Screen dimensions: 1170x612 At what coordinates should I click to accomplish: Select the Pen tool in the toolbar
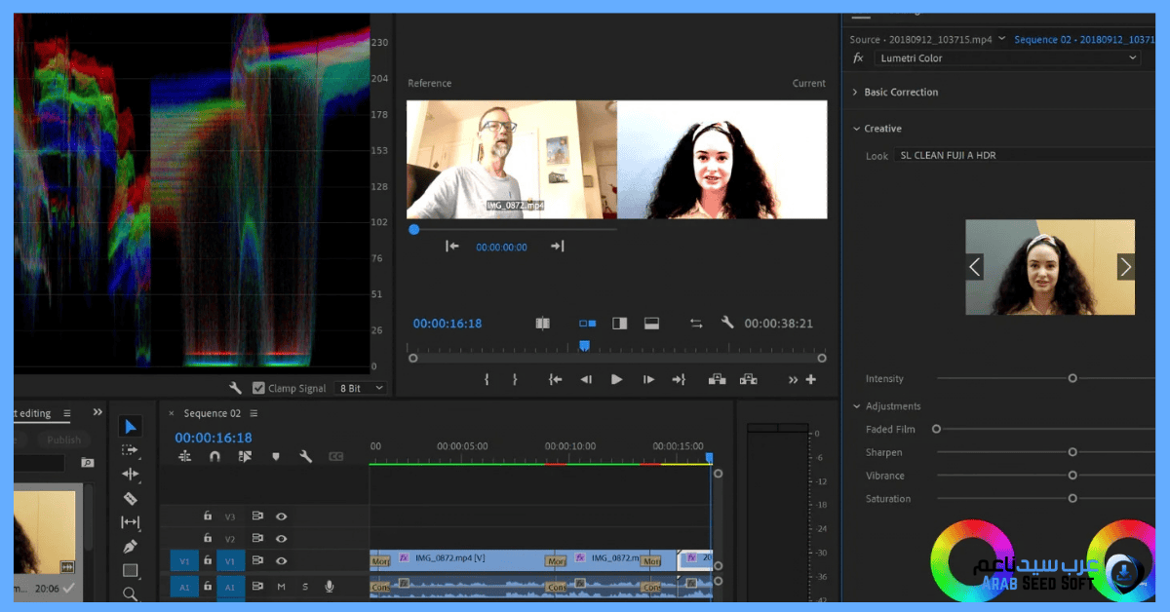pos(131,547)
